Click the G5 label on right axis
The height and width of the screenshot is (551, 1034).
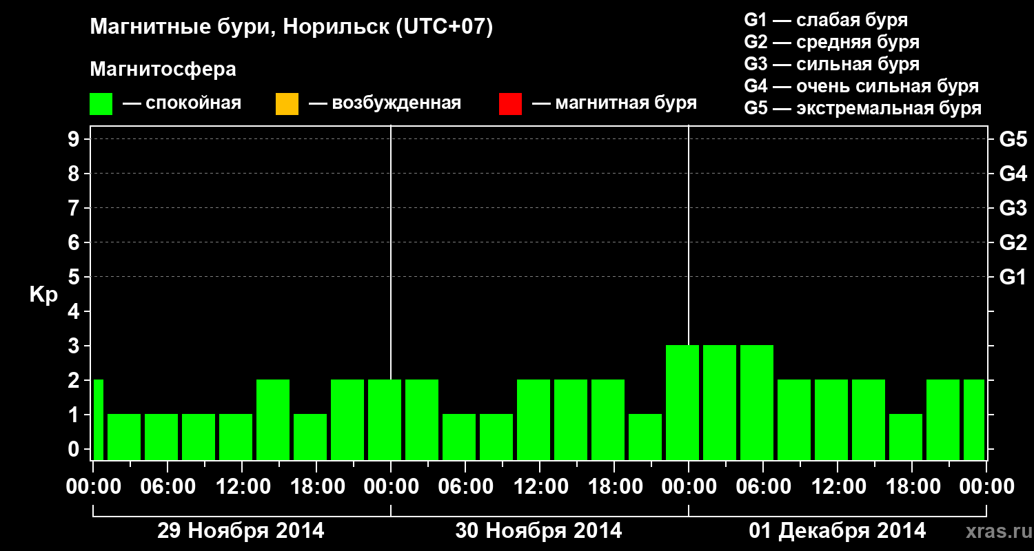pyautogui.click(x=1013, y=139)
